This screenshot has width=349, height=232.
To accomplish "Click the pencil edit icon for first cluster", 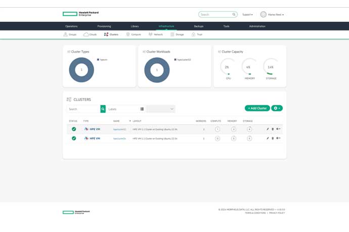I will pyautogui.click(x=268, y=129).
